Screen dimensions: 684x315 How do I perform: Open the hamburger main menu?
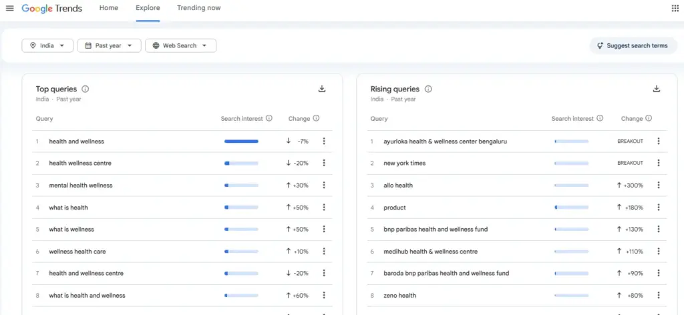tap(9, 8)
